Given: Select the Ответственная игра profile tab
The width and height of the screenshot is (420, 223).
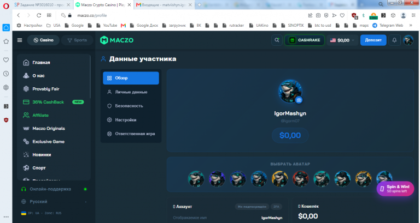Looking at the screenshot, I should point(131,134).
